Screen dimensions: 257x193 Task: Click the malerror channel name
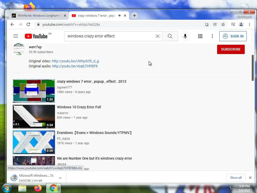(62, 113)
